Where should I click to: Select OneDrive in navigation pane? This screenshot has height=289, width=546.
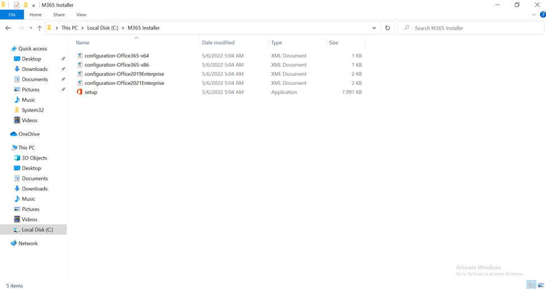click(29, 134)
